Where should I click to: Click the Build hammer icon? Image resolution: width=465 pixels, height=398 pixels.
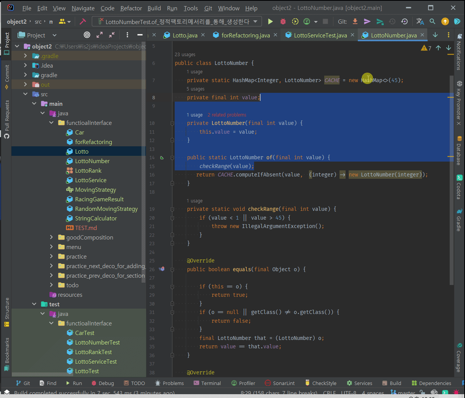coord(83,22)
